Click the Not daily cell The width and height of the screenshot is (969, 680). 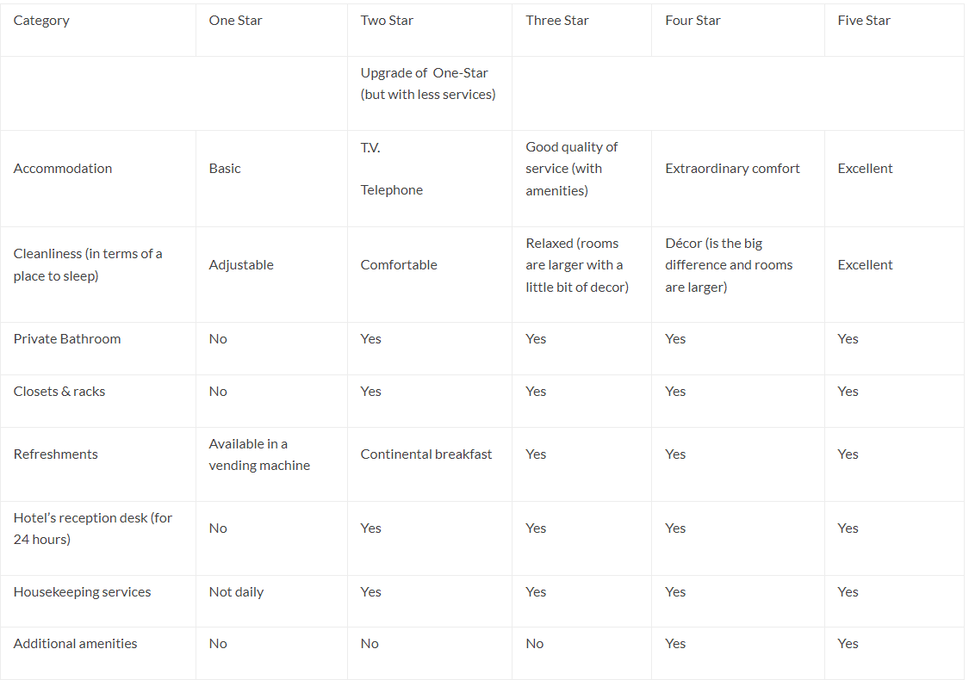click(236, 592)
